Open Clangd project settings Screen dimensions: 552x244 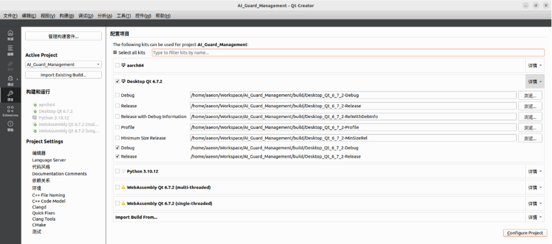39,207
